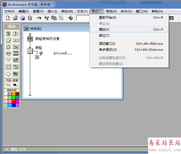Open the 窗口(W) menu

pyautogui.click(x=142, y=12)
